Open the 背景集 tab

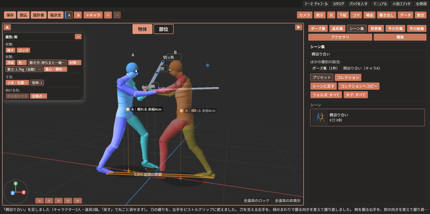[x=376, y=29]
